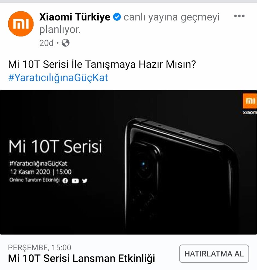Open the Mi 10T Serisi Lansman Etkinliği title
Screen dimensions: 257x270
[81, 258]
